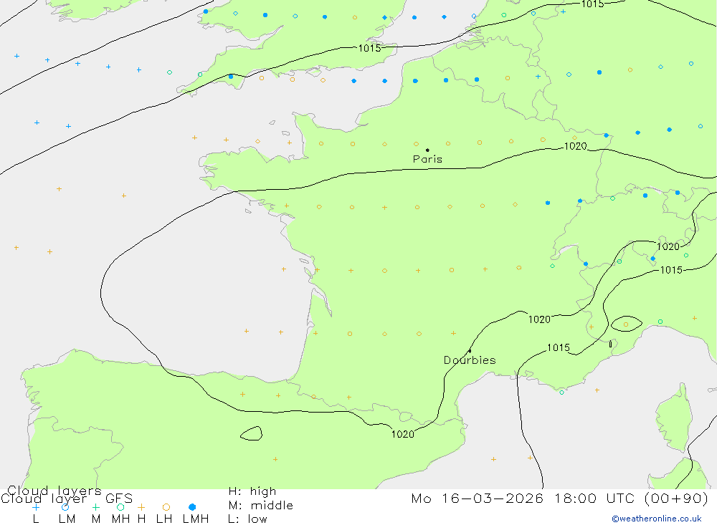Click the Paris city label

pyautogui.click(x=427, y=159)
